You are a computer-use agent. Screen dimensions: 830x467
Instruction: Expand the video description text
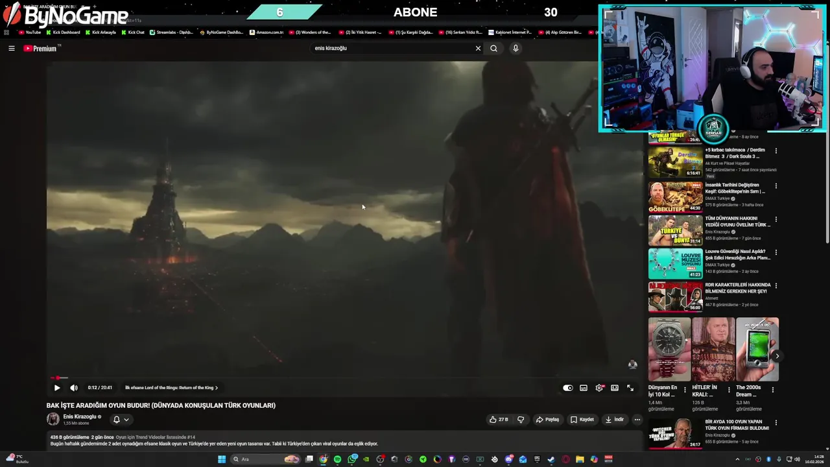pos(214,444)
